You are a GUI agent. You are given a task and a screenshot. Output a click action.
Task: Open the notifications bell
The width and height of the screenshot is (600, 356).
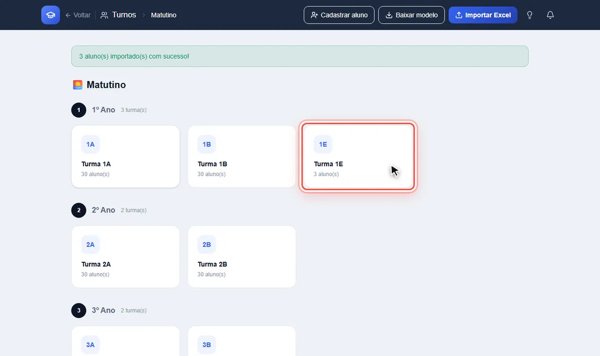[550, 15]
